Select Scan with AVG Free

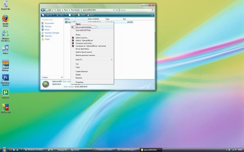click(x=92, y=30)
